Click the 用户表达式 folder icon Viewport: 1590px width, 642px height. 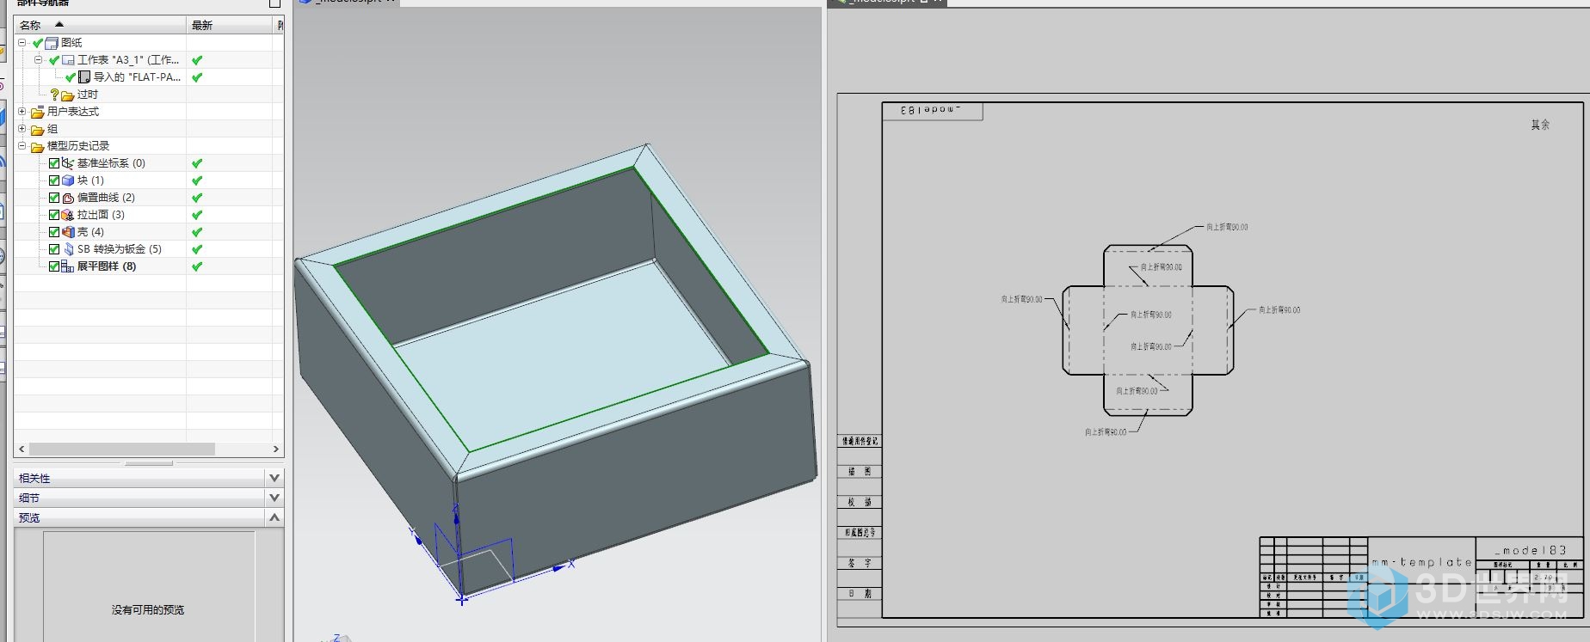[x=37, y=113]
